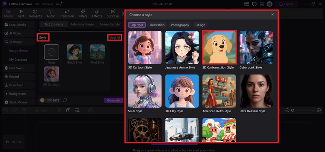Refresh the credits count

click(x=65, y=100)
